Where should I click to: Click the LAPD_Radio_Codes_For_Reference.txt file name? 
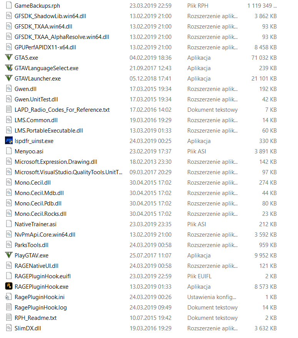click(x=62, y=110)
